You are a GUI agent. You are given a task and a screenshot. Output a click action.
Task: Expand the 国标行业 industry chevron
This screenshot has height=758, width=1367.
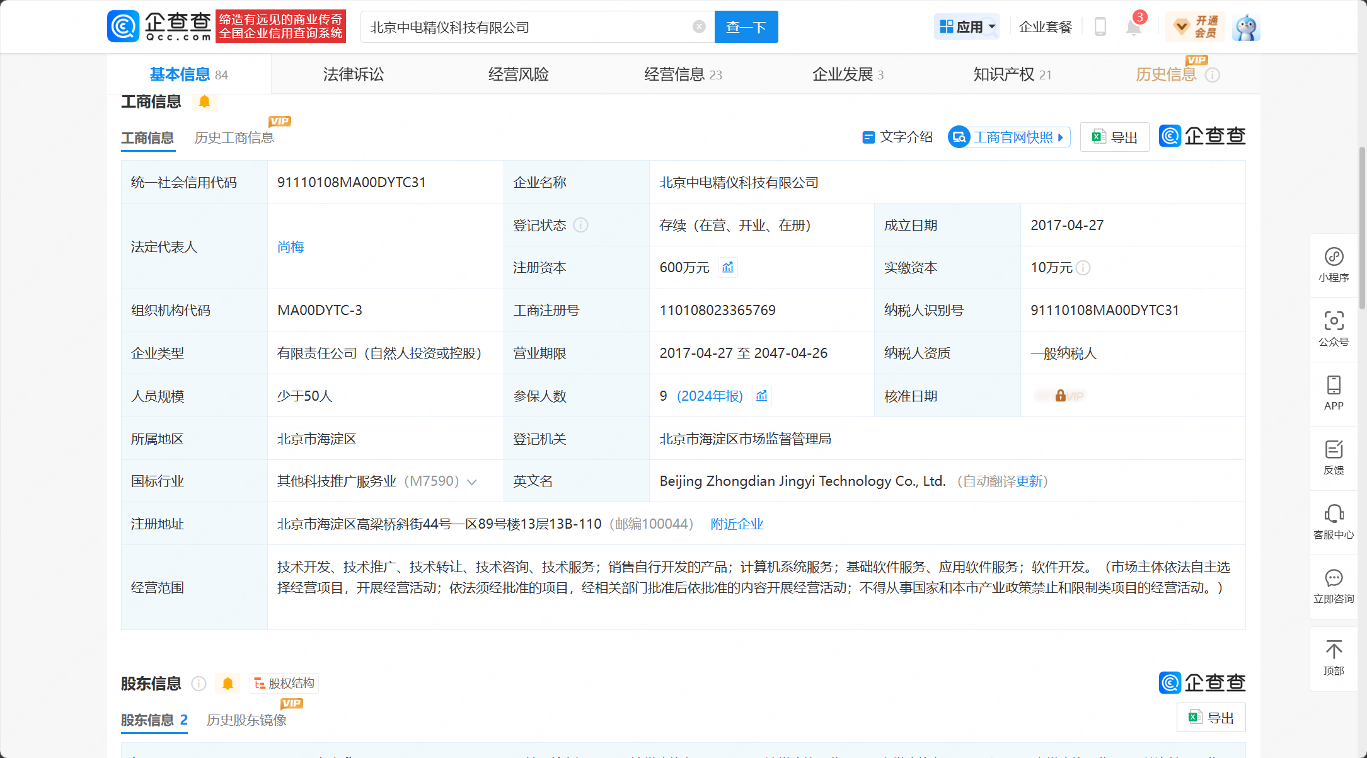[x=472, y=482]
